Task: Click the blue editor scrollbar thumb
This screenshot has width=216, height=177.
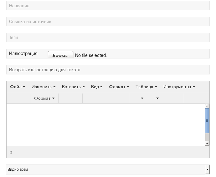Action: (207, 121)
